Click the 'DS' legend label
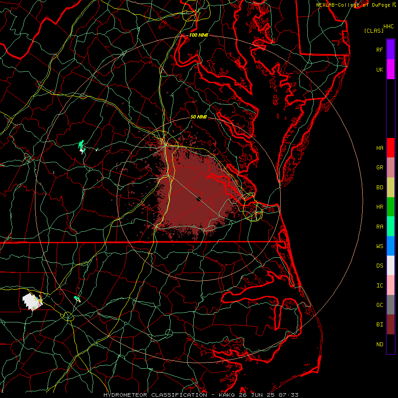This screenshot has height=398, width=398. click(379, 266)
